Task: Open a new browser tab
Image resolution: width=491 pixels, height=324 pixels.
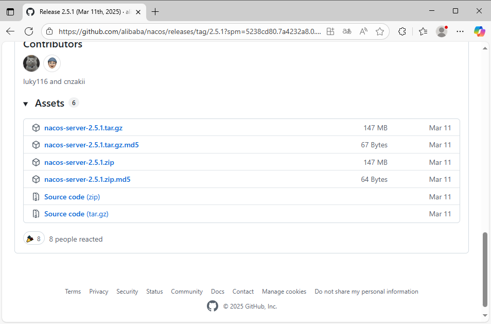Action: 155,11
